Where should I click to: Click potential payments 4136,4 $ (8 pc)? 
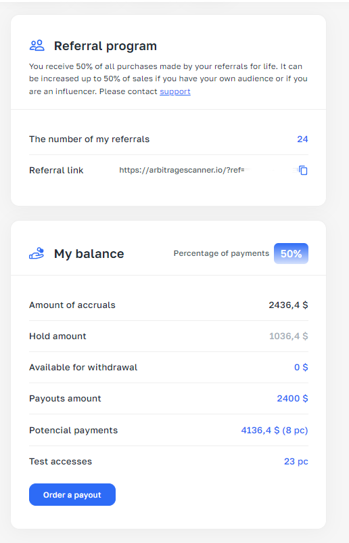pos(275,430)
